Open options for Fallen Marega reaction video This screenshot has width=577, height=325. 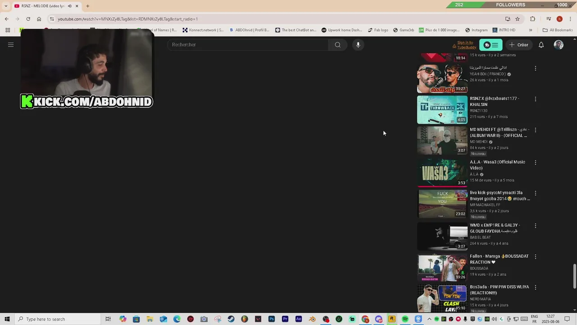click(536, 256)
